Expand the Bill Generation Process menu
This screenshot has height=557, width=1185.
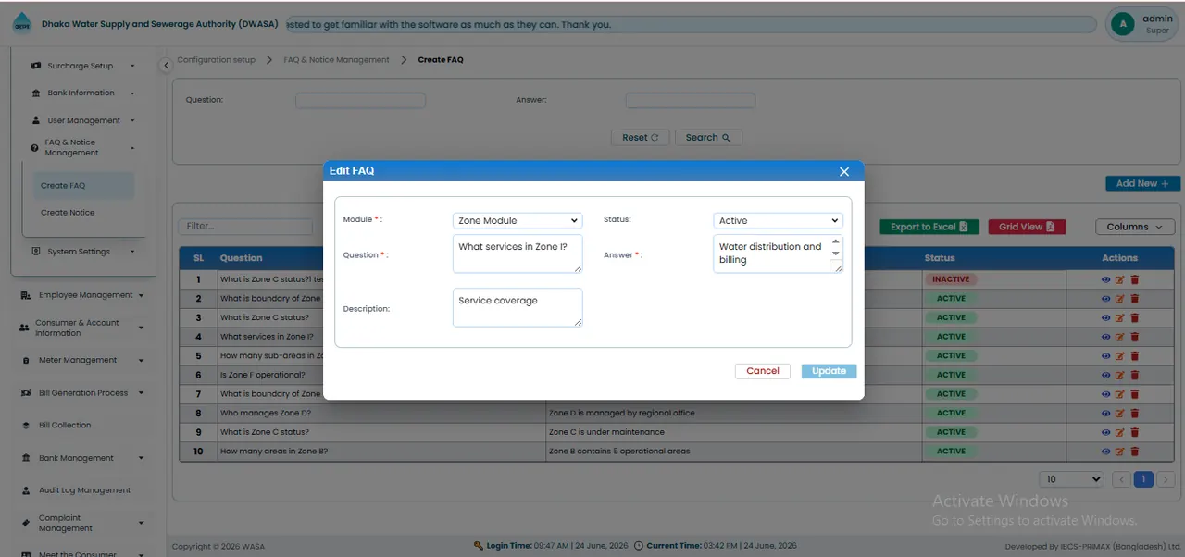click(x=82, y=393)
